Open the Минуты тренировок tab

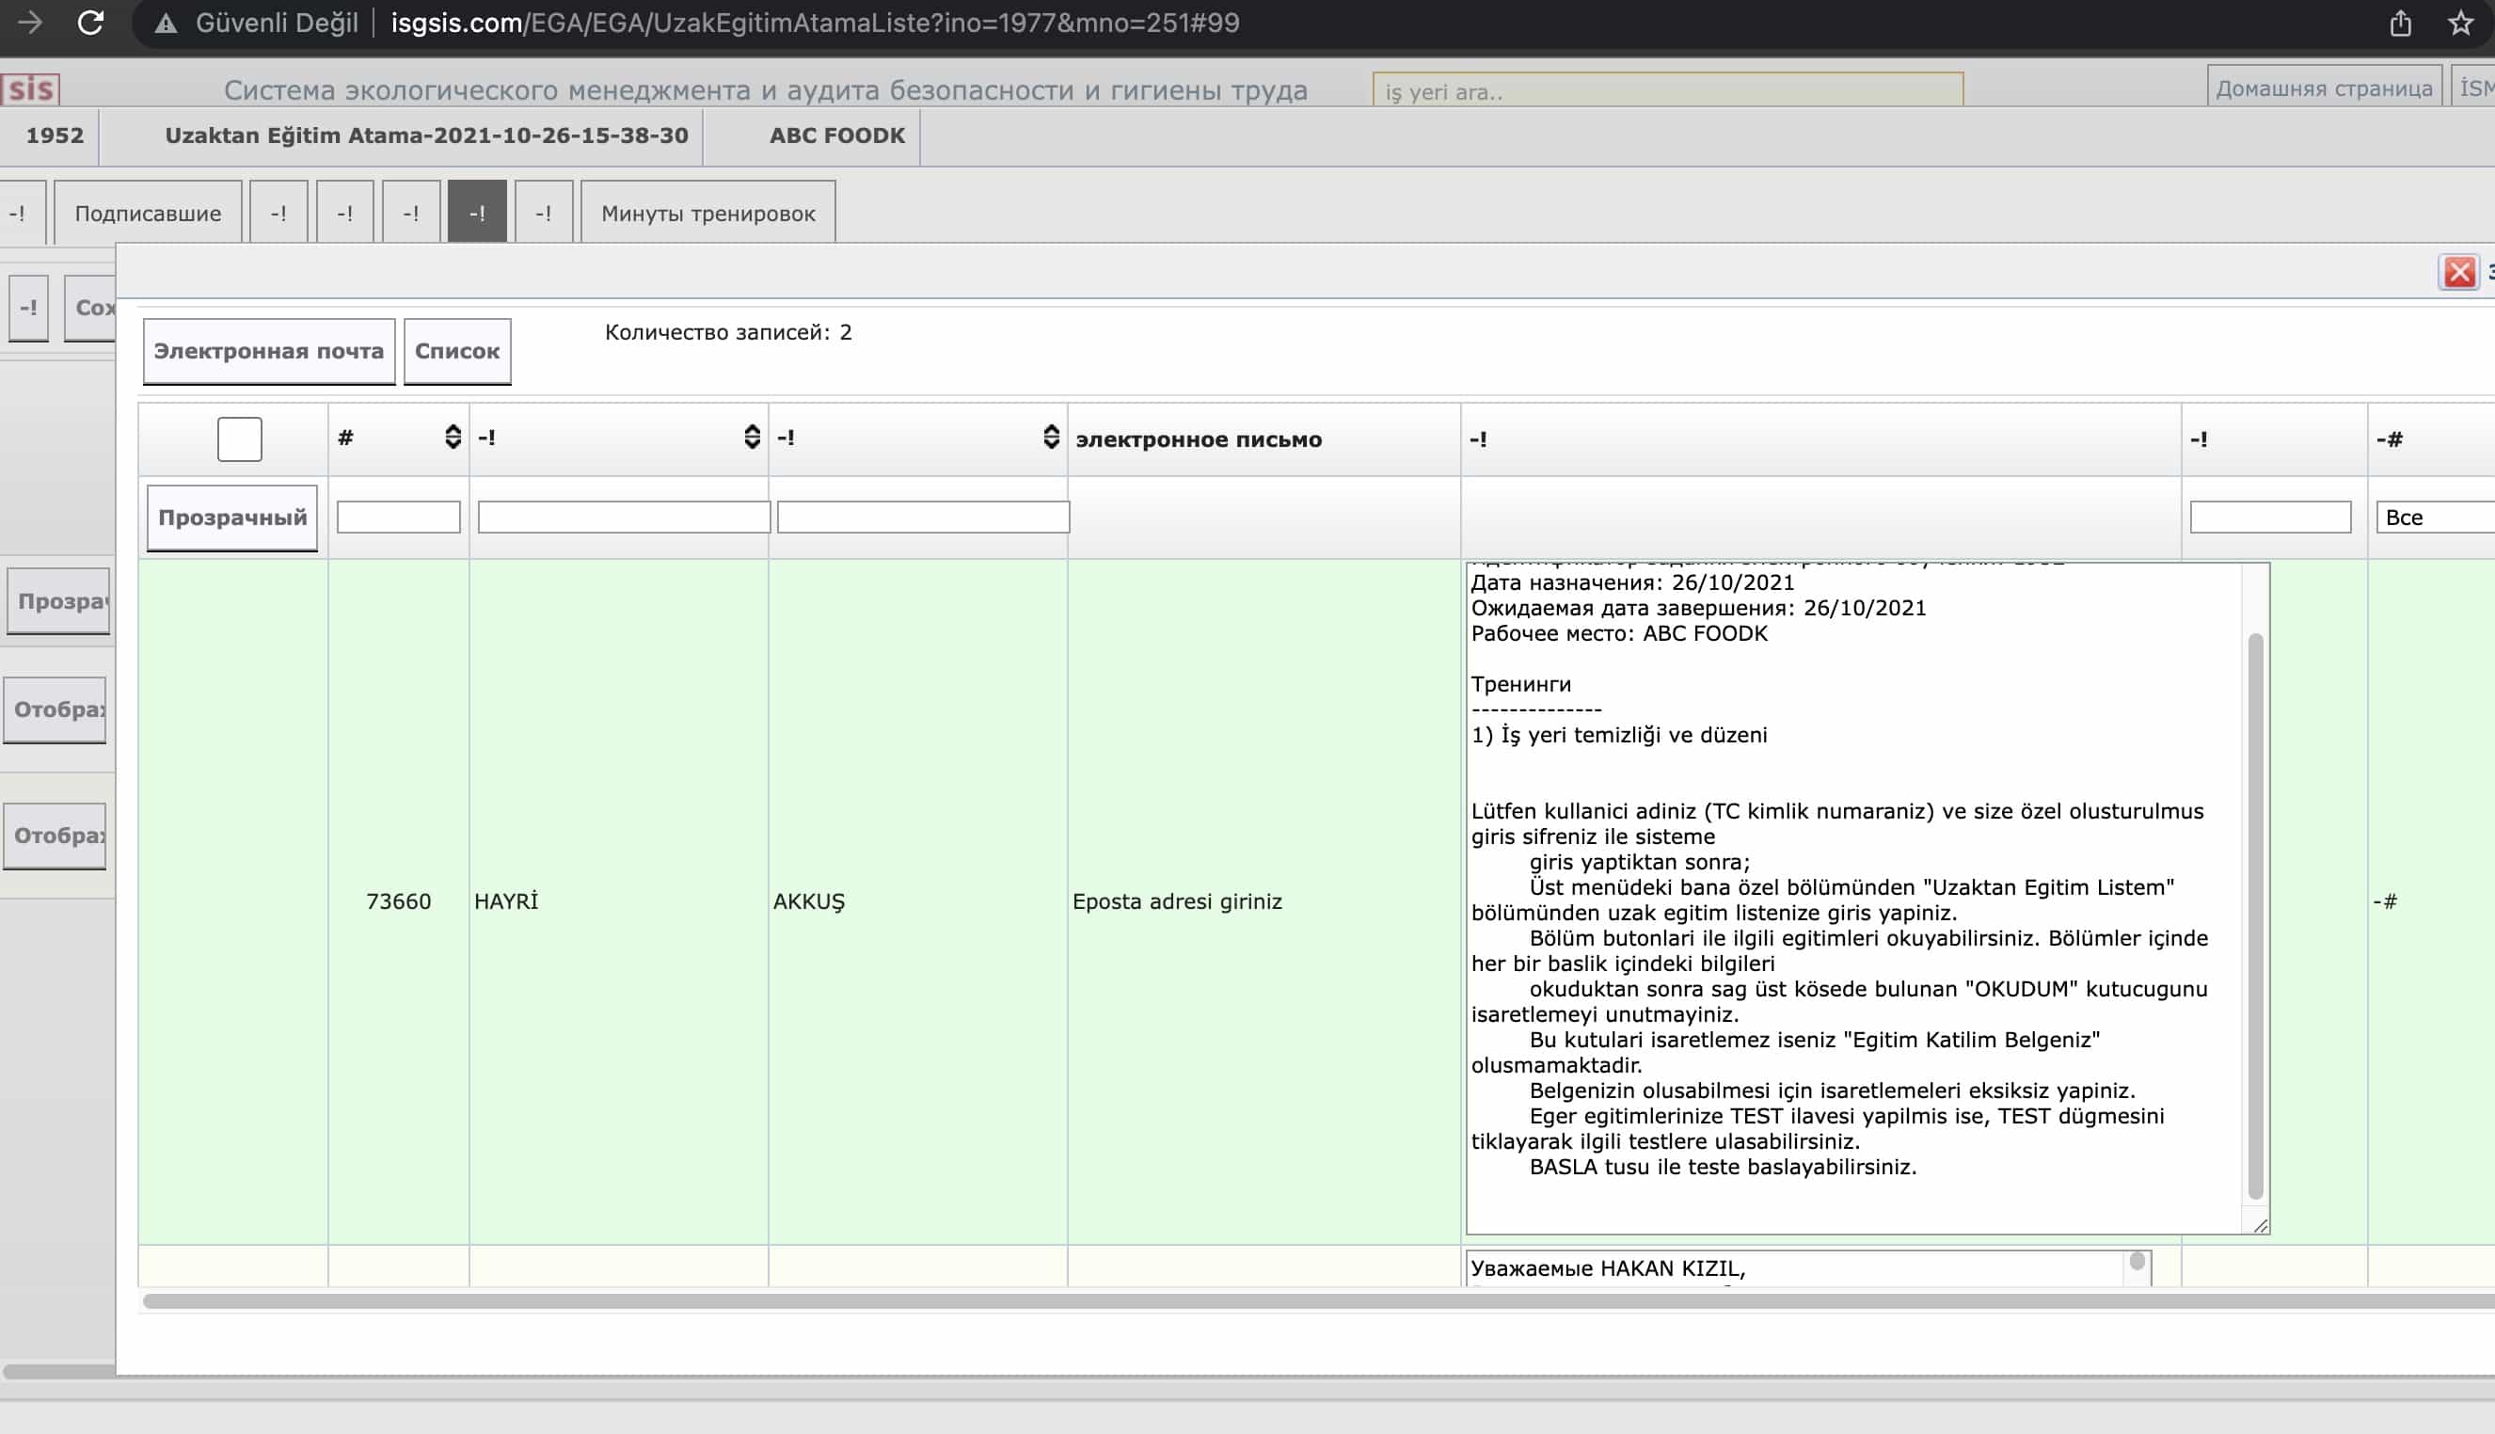707,213
